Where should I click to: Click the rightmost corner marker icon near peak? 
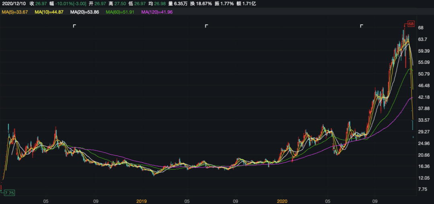[362, 26]
